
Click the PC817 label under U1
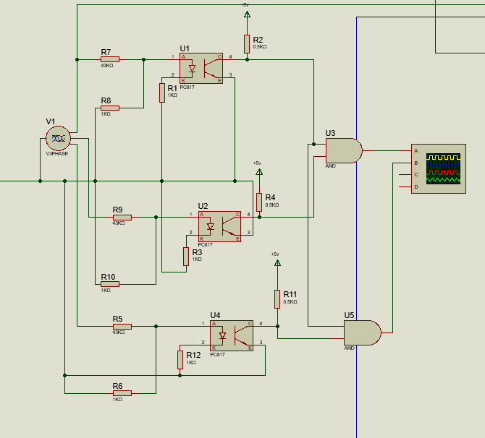point(187,87)
